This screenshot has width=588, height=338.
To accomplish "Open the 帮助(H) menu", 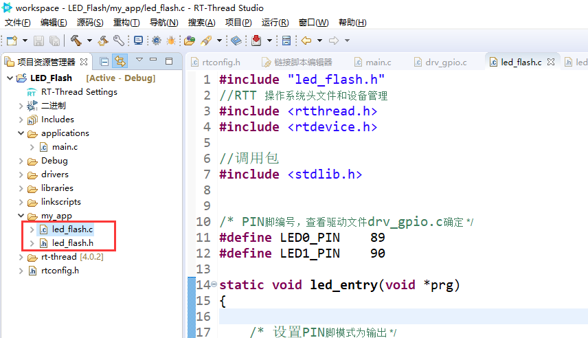I will tap(352, 23).
